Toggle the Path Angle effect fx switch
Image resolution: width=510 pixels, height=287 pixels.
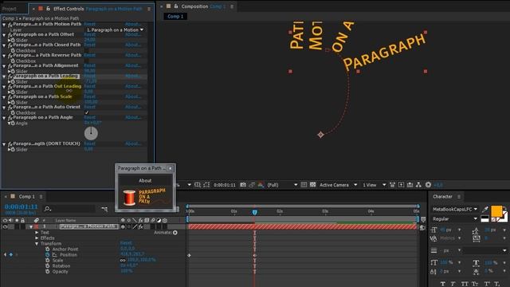(x=10, y=117)
